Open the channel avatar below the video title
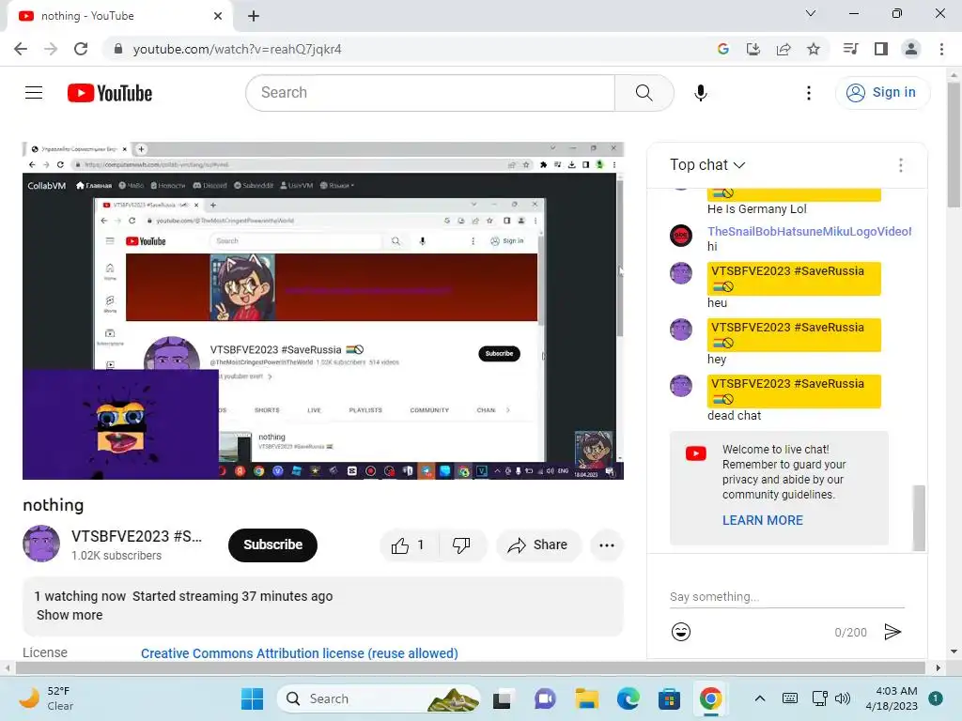The height and width of the screenshot is (721, 962). click(41, 544)
